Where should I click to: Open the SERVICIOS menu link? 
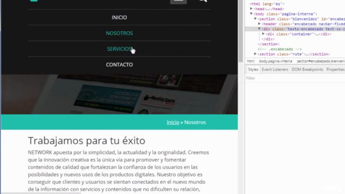click(x=120, y=49)
